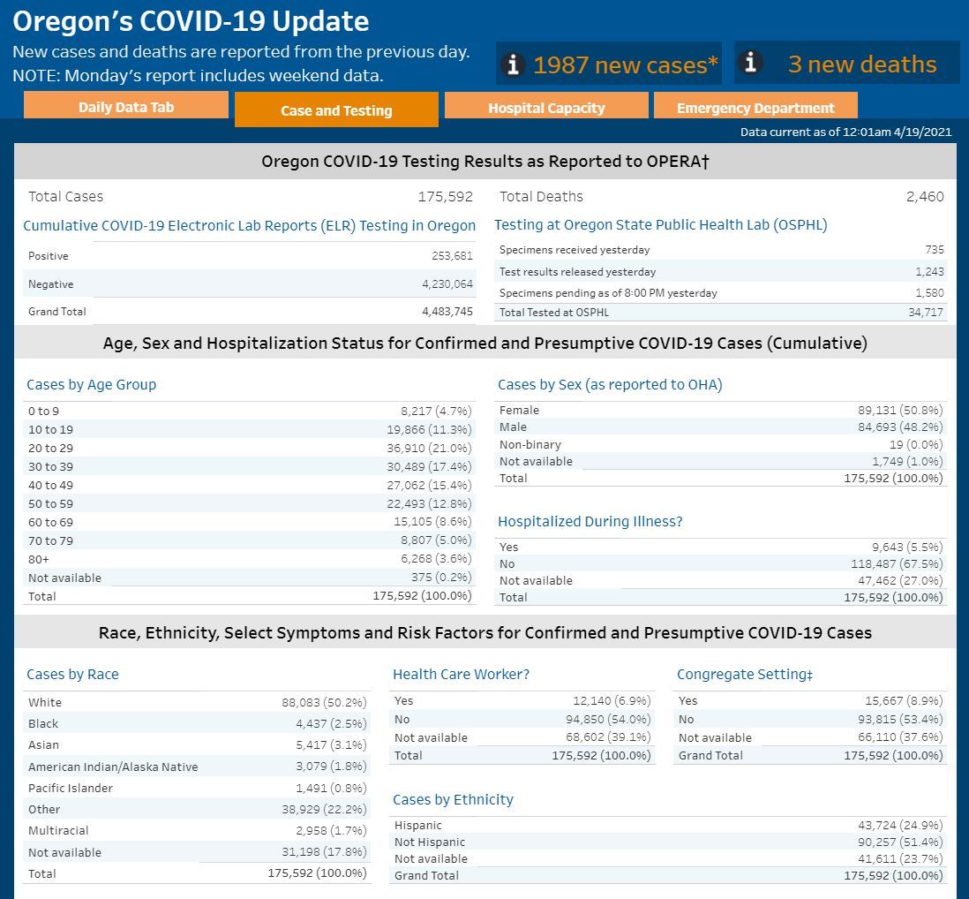Click the info icon beside new cases
Viewport: 969px width, 899px height.
512,64
